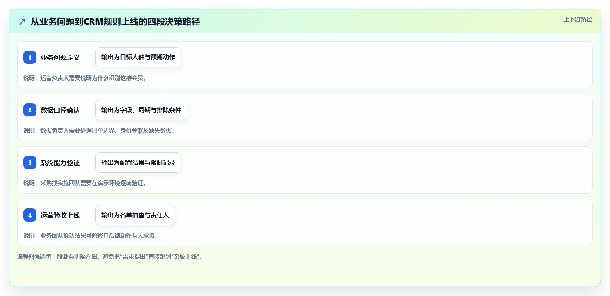The height and width of the screenshot is (296, 610).
Task: Click the note about 数据负责人
Action: [99, 130]
